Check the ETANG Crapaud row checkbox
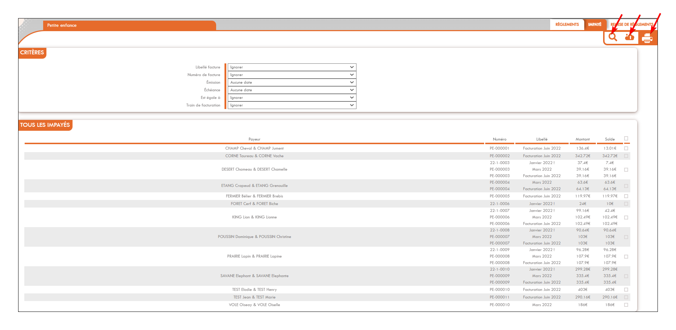Image resolution: width=676 pixels, height=330 pixels. click(626, 186)
